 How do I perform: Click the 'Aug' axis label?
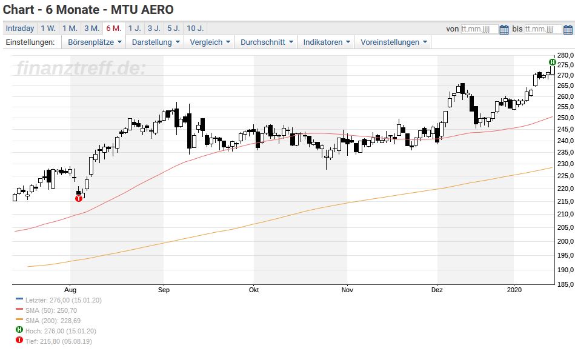(70, 290)
